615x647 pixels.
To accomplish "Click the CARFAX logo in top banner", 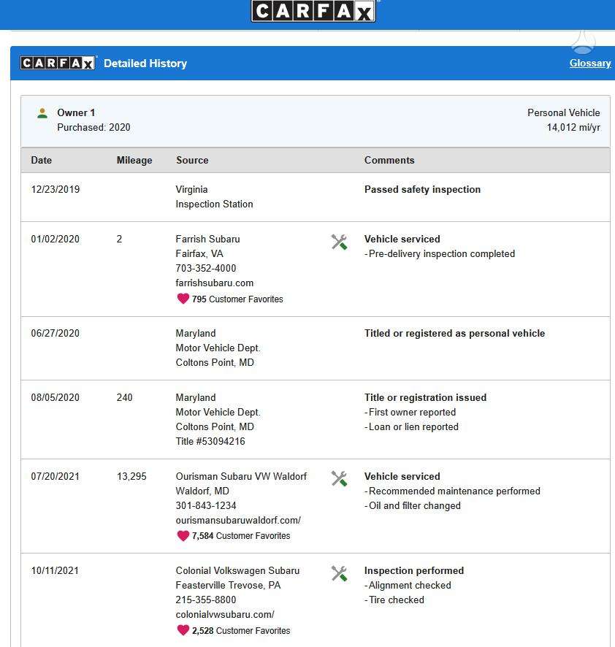I will tap(313, 11).
